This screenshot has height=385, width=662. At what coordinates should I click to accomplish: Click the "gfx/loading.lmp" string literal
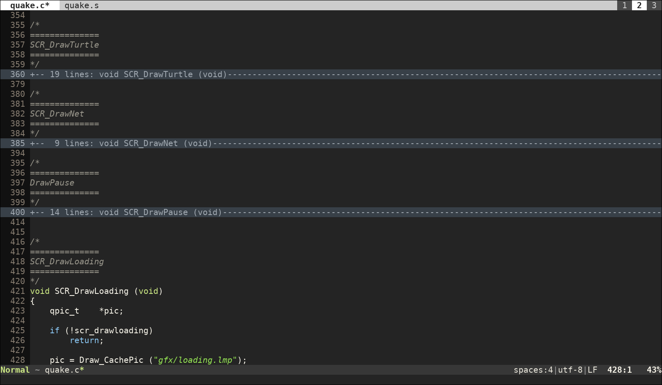click(195, 360)
